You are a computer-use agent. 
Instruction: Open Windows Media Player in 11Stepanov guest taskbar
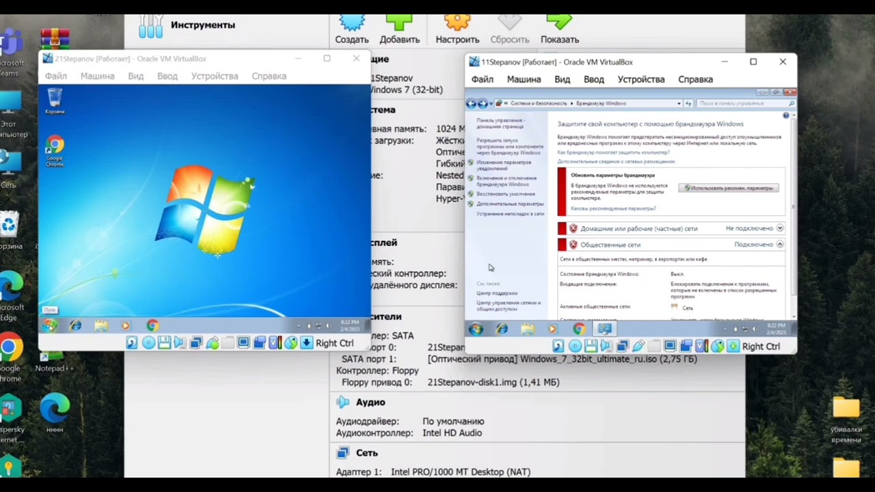[552, 329]
